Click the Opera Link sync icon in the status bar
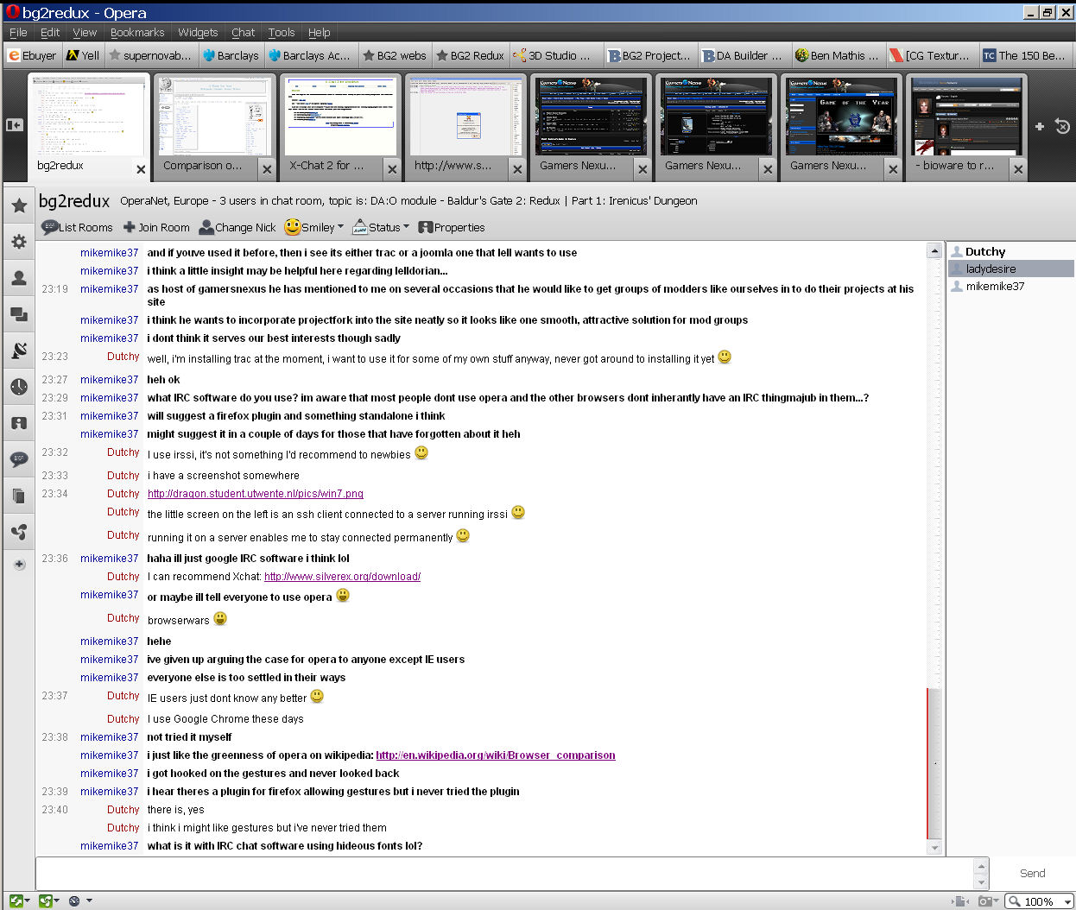 click(17, 901)
